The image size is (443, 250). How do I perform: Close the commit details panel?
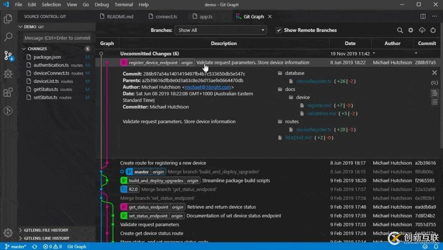434,73
